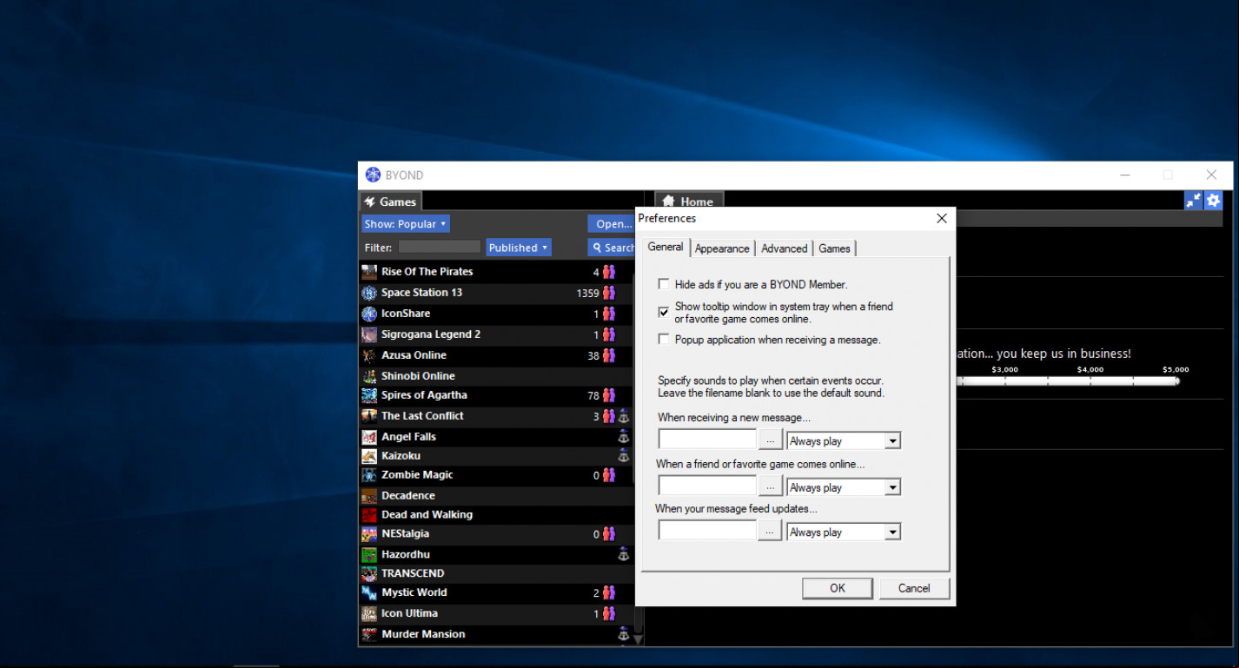This screenshot has height=668, width=1239.
Task: Click the collapse arrows icon beside the gear
Action: (x=1194, y=201)
